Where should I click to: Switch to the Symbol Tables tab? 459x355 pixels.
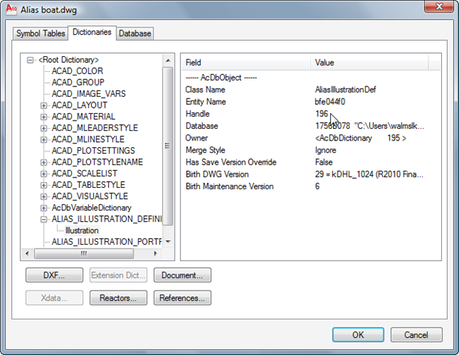(x=40, y=33)
